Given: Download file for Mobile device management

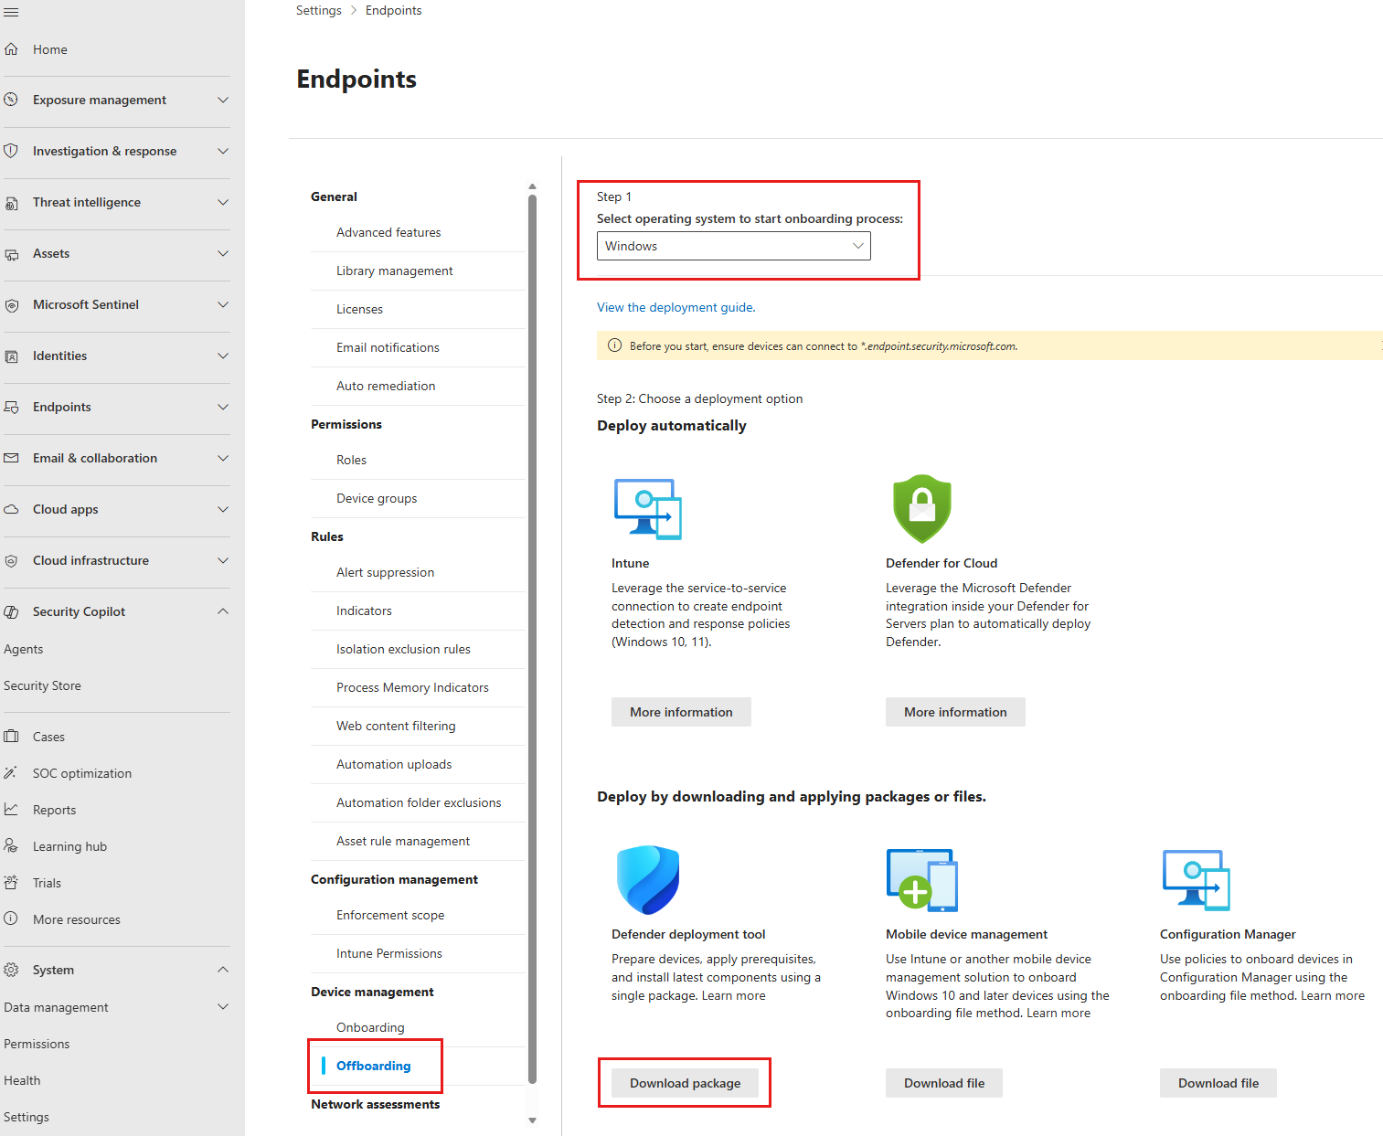Looking at the screenshot, I should pyautogui.click(x=944, y=1083).
